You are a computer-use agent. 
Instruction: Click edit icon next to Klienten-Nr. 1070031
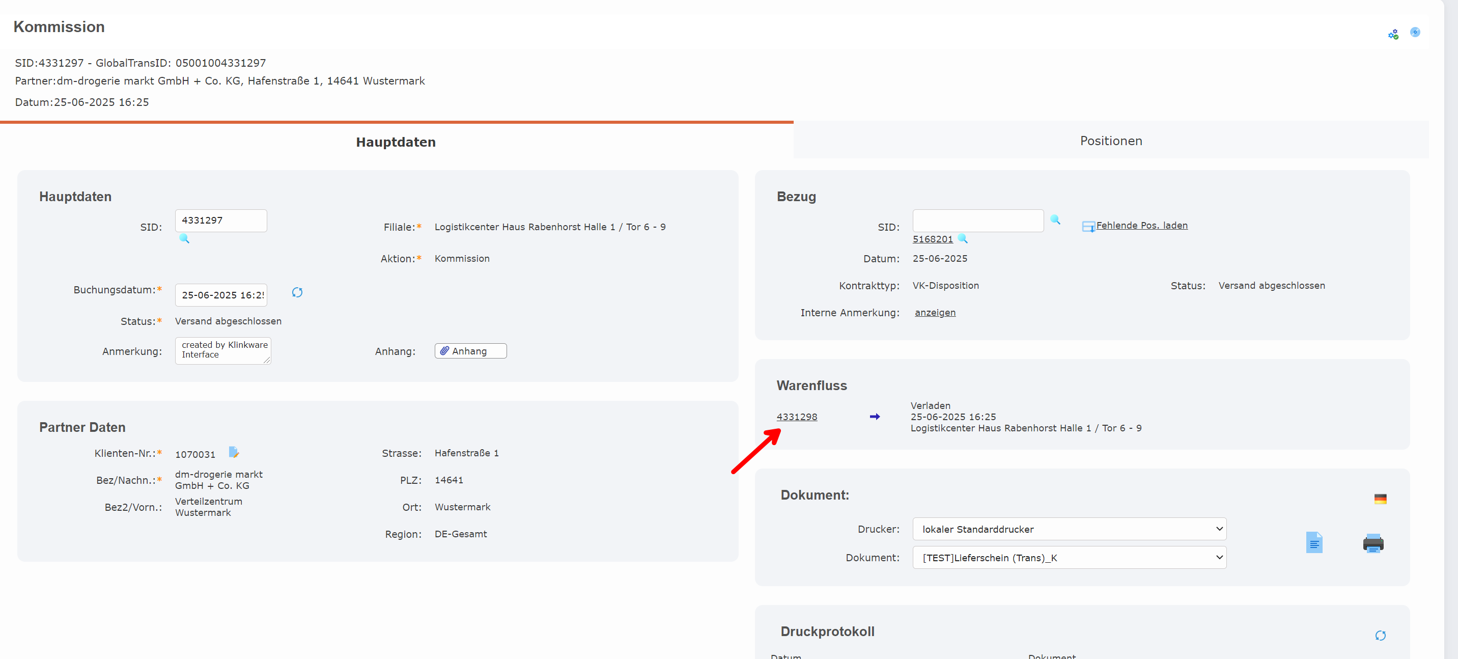(234, 452)
